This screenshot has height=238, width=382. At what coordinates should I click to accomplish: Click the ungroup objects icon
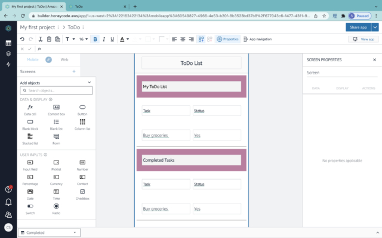point(210,39)
